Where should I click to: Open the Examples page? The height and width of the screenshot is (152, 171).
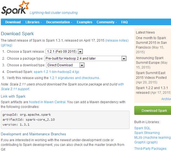(85, 22)
